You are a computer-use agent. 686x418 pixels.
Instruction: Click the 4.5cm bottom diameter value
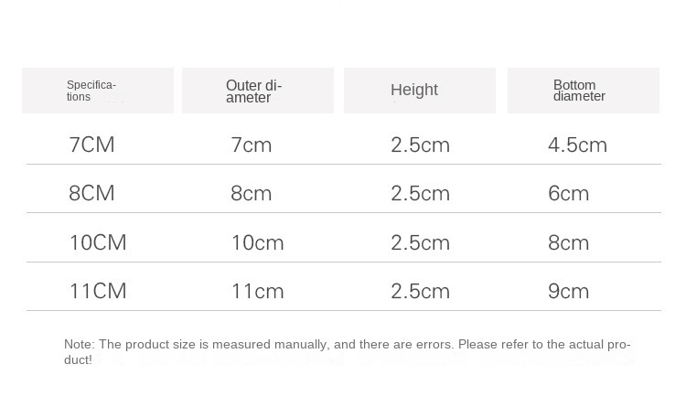click(x=577, y=145)
